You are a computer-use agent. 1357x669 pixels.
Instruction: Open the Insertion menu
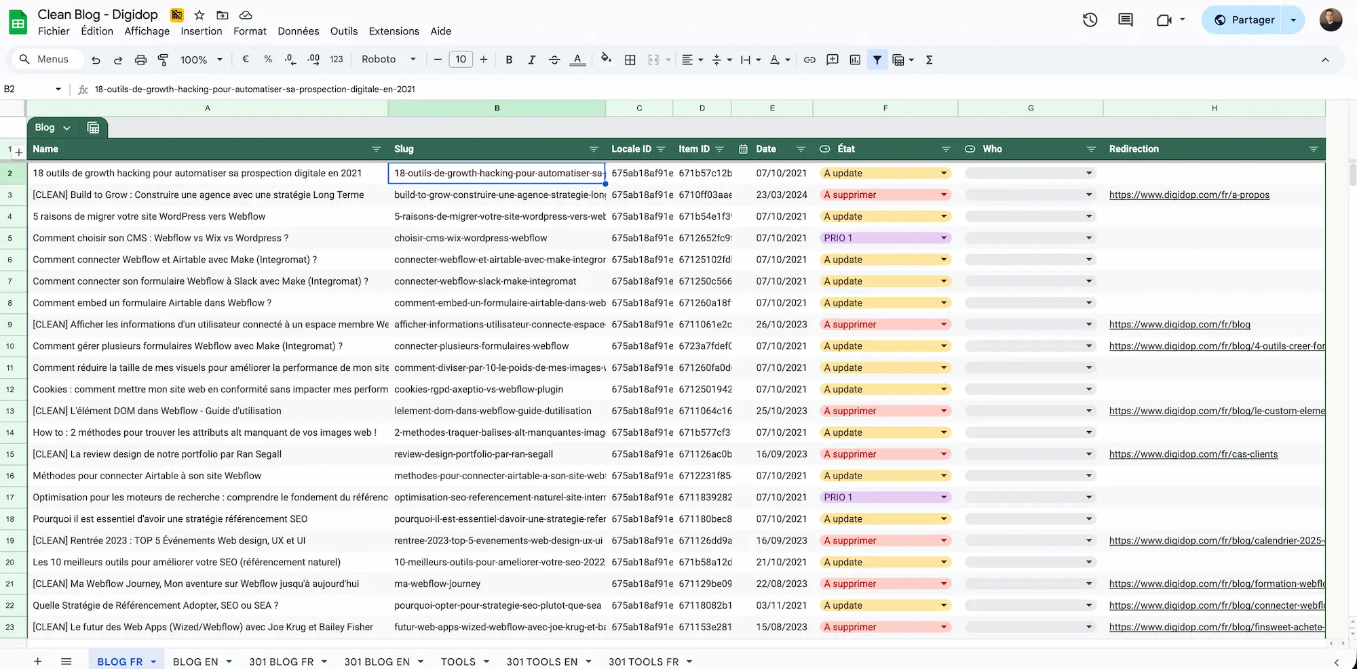[x=202, y=31]
